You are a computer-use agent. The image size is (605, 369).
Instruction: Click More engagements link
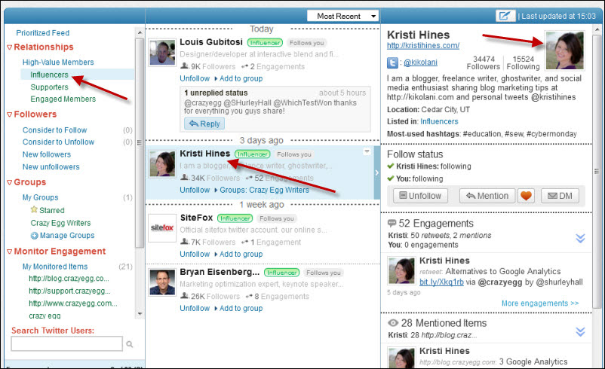click(540, 303)
